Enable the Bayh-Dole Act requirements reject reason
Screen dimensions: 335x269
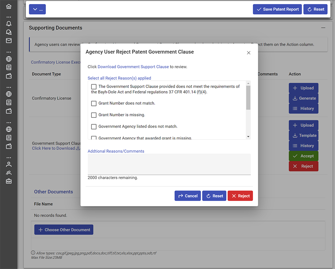pos(94,87)
